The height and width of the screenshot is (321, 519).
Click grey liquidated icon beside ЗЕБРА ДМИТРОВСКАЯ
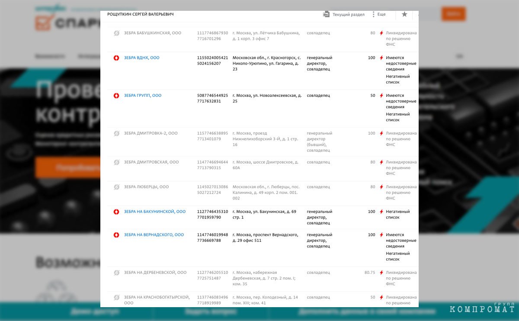tap(116, 162)
